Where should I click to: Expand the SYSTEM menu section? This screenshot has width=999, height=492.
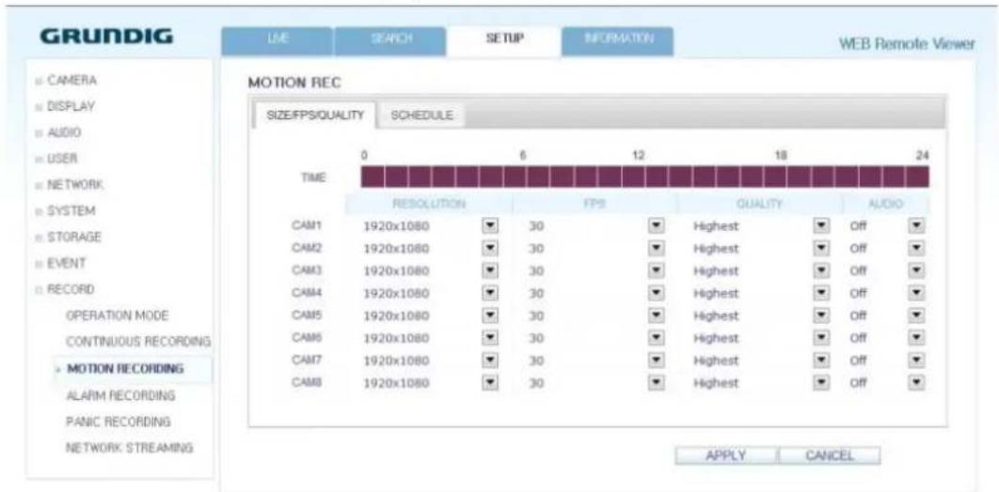tap(65, 210)
